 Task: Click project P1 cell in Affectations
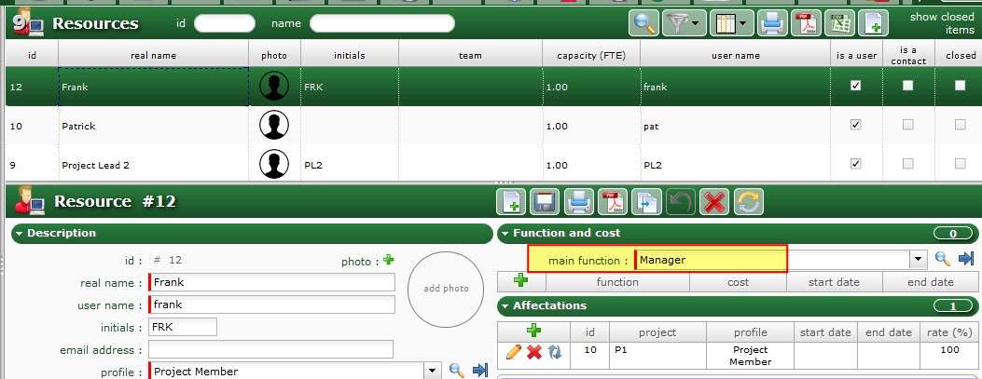click(657, 355)
